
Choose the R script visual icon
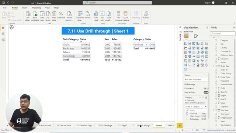pyautogui.click(x=198, y=61)
